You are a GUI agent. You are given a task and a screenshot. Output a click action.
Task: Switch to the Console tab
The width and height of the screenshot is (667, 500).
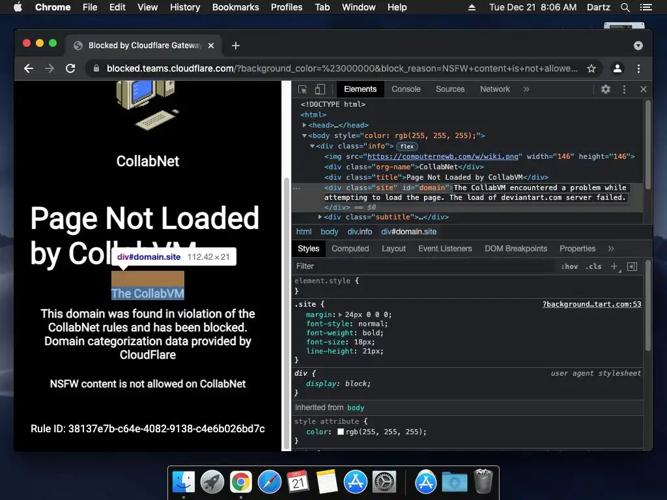(406, 89)
